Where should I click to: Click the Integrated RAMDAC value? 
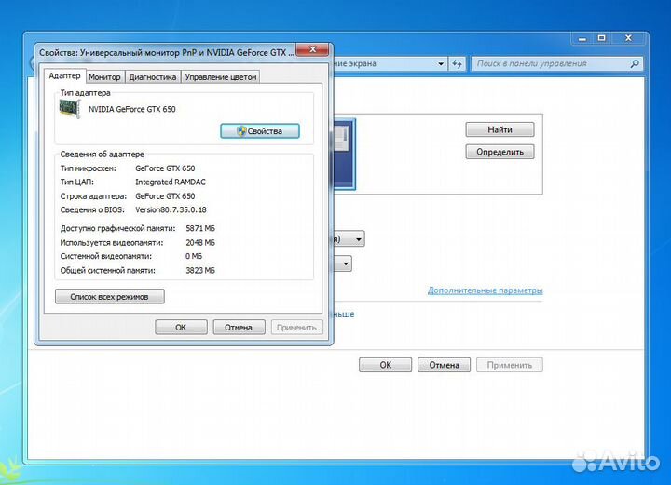(171, 182)
